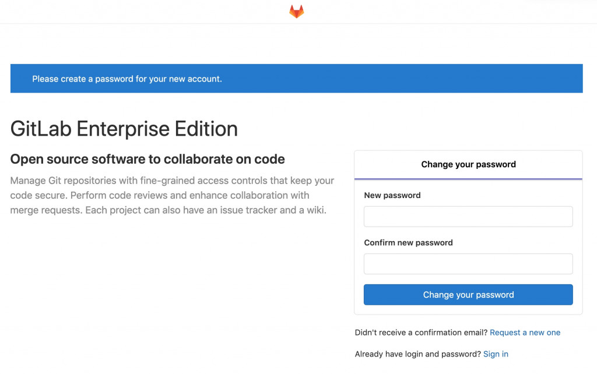Follow the Sign in link
The image size is (597, 374).
tap(496, 354)
